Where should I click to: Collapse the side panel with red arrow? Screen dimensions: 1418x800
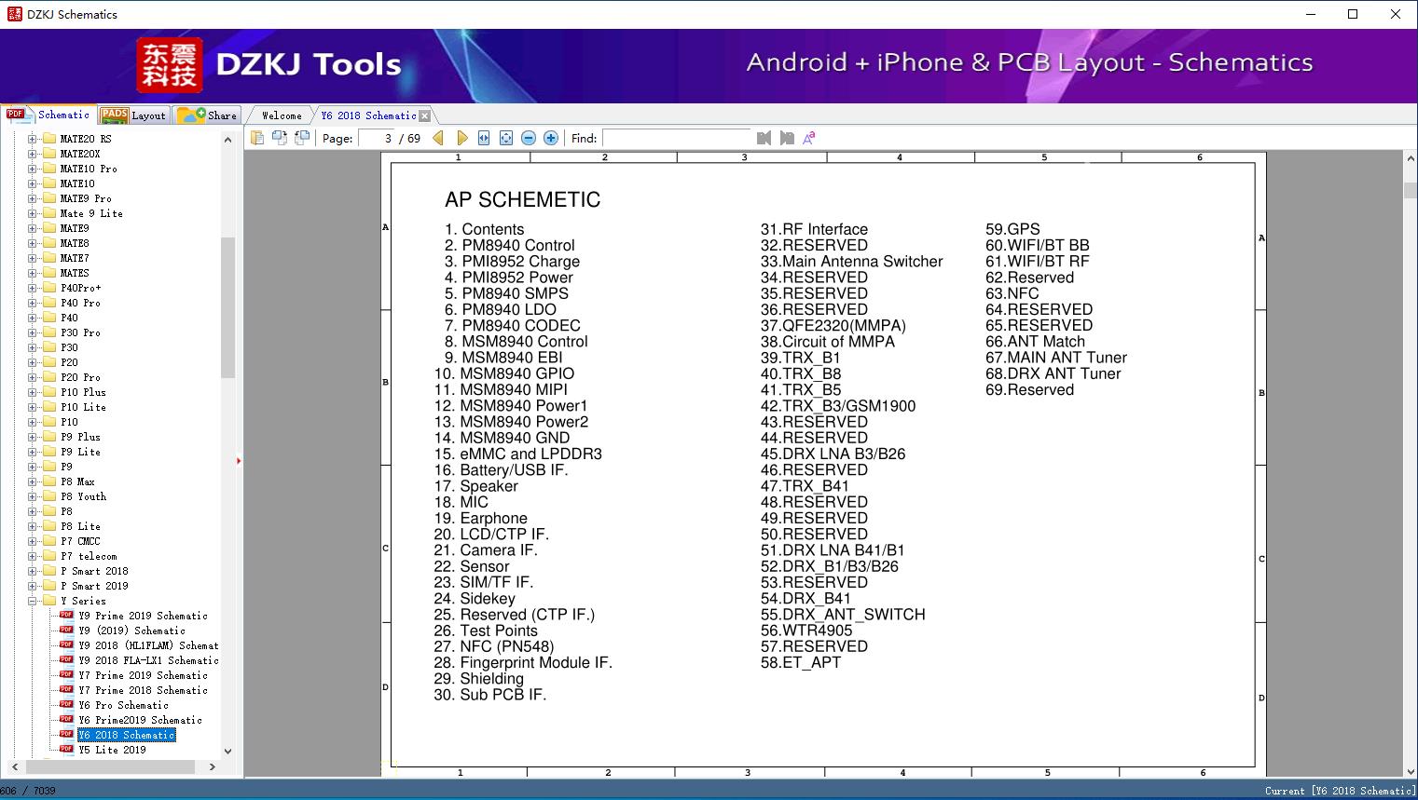pyautogui.click(x=239, y=461)
